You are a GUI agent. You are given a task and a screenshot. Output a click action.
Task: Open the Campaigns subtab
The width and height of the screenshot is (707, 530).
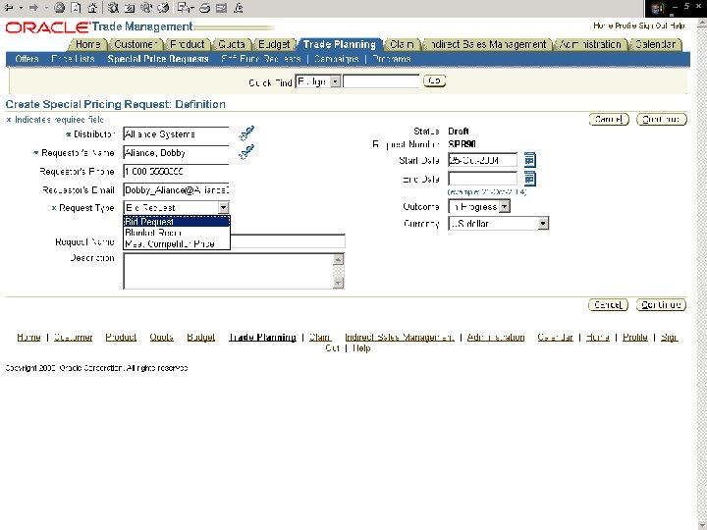(x=337, y=59)
